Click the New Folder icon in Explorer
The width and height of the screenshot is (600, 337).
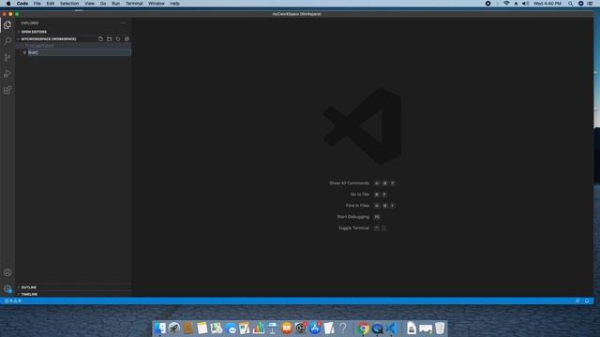(x=110, y=39)
